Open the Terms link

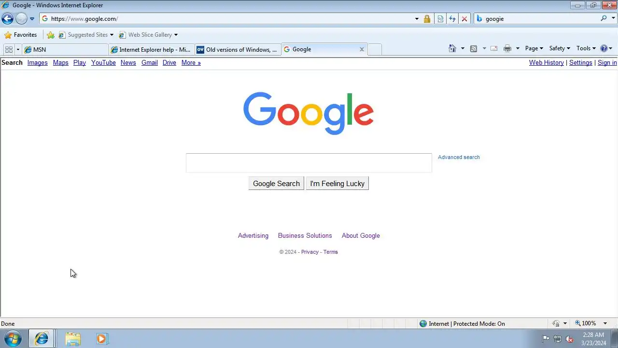click(331, 252)
